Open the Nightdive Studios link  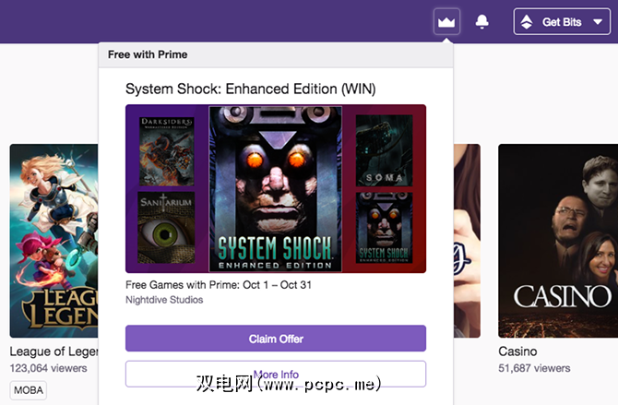(164, 300)
